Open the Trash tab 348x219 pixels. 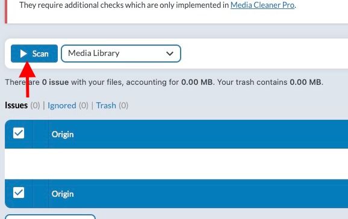pyautogui.click(x=106, y=105)
